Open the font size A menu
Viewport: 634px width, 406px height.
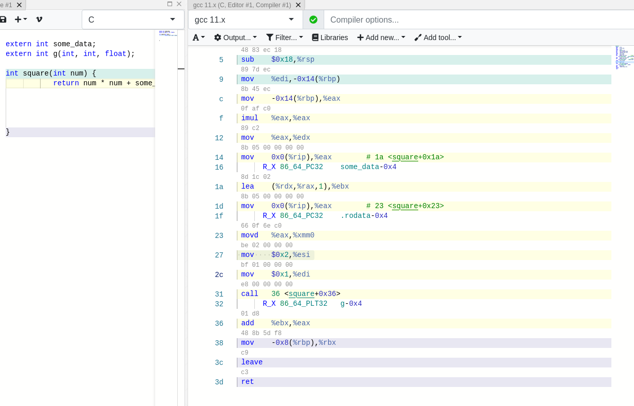(x=199, y=38)
